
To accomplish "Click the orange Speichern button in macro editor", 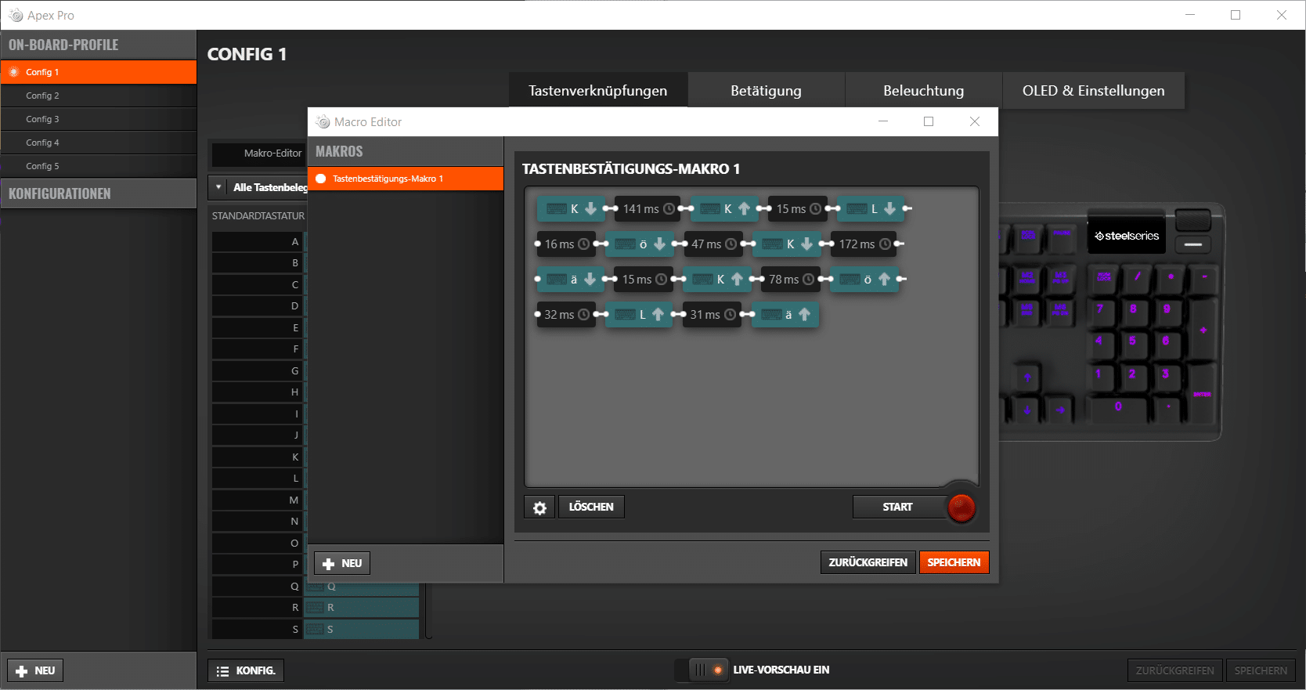I will point(954,562).
